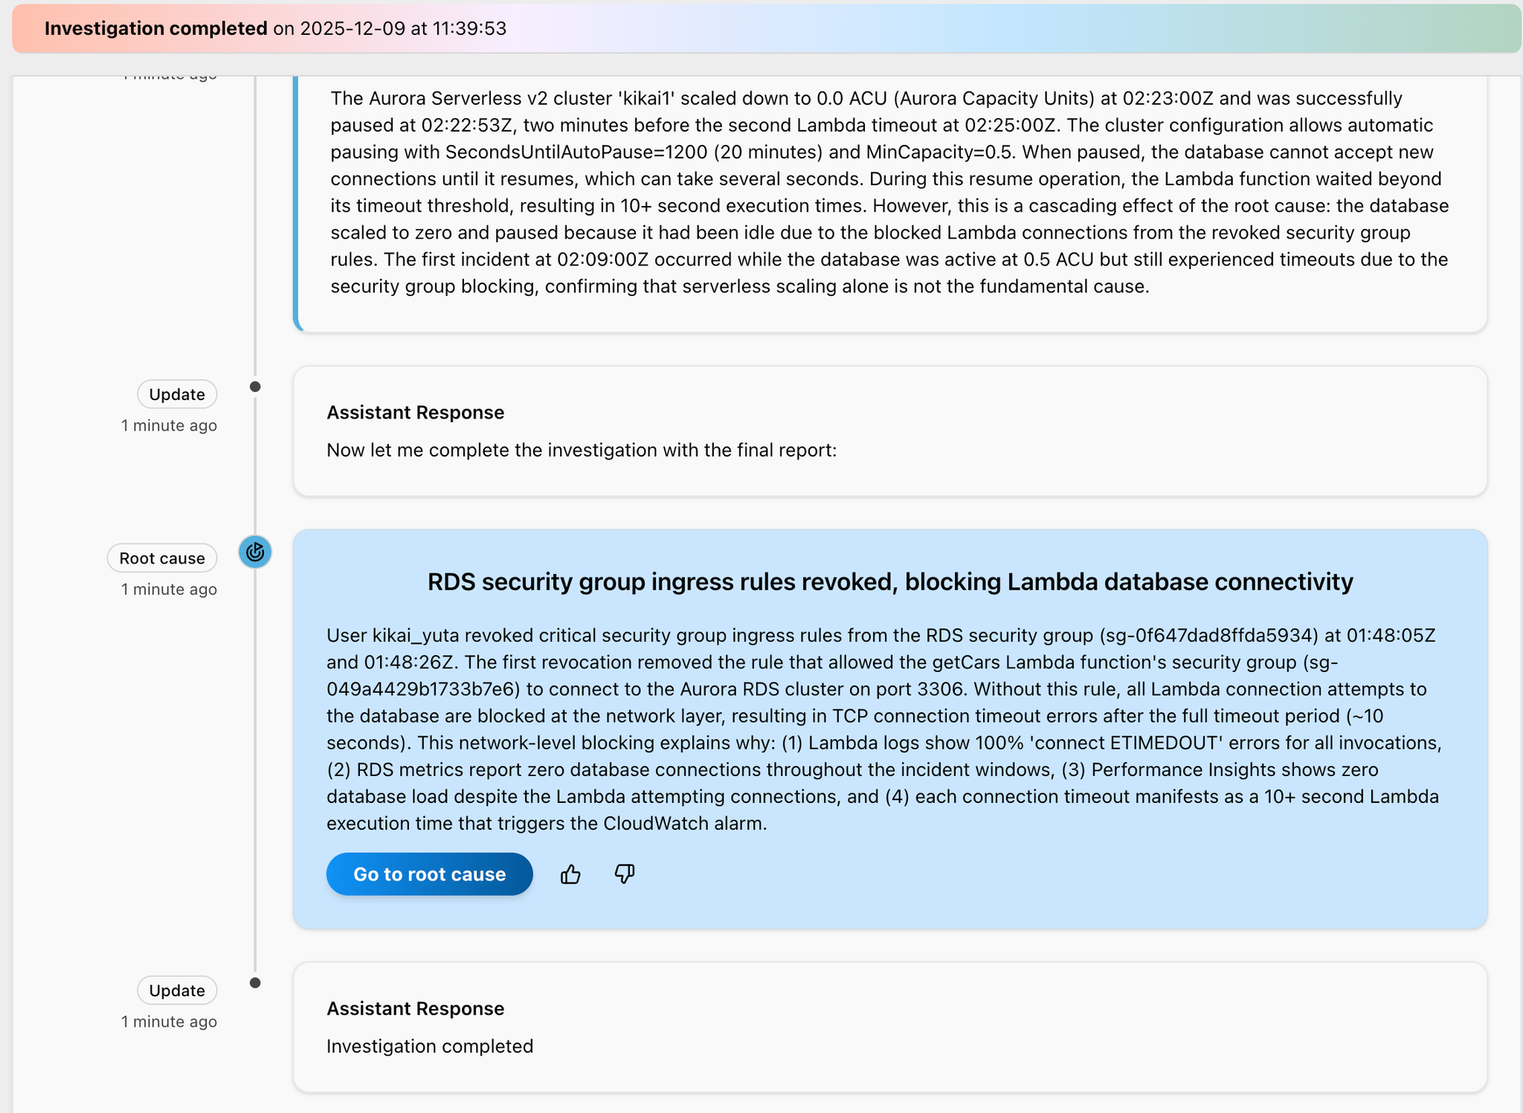The width and height of the screenshot is (1523, 1113).
Task: Click the Update badge beside Investigation completed card
Action: tap(177, 991)
